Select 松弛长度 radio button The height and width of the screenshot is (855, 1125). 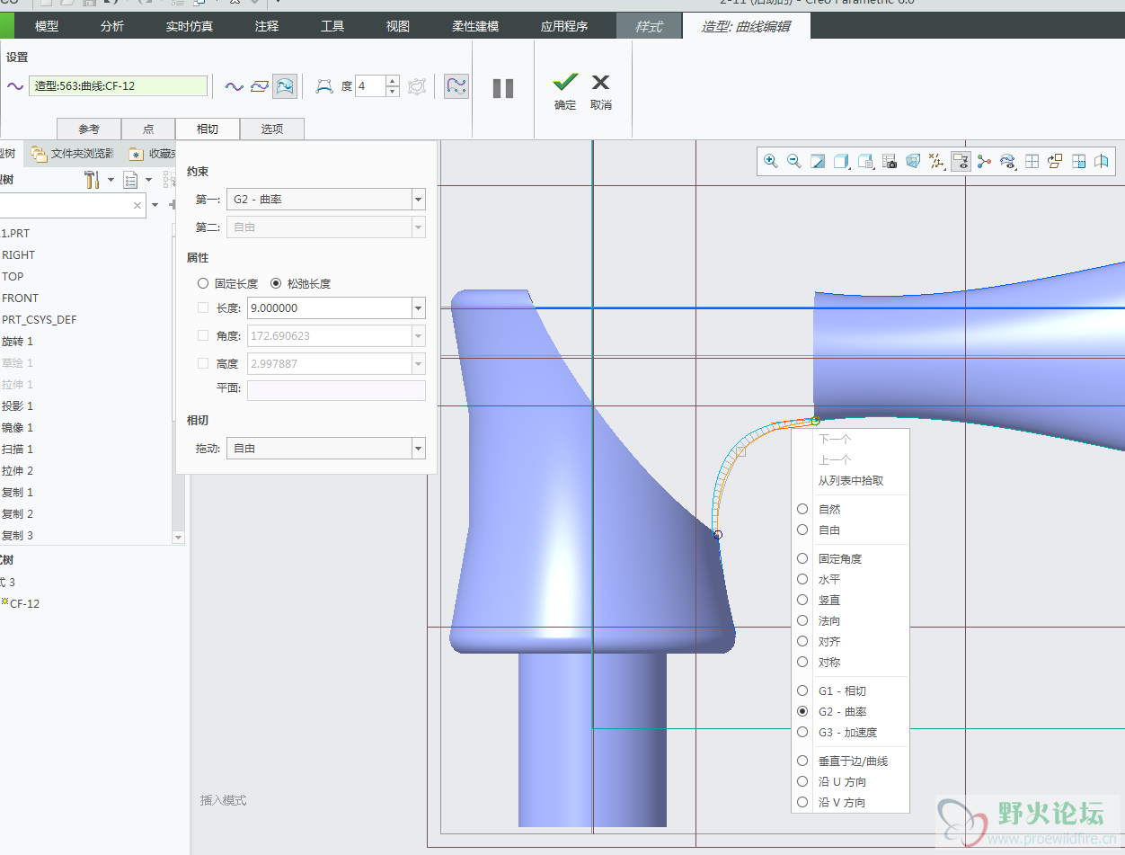[x=276, y=283]
